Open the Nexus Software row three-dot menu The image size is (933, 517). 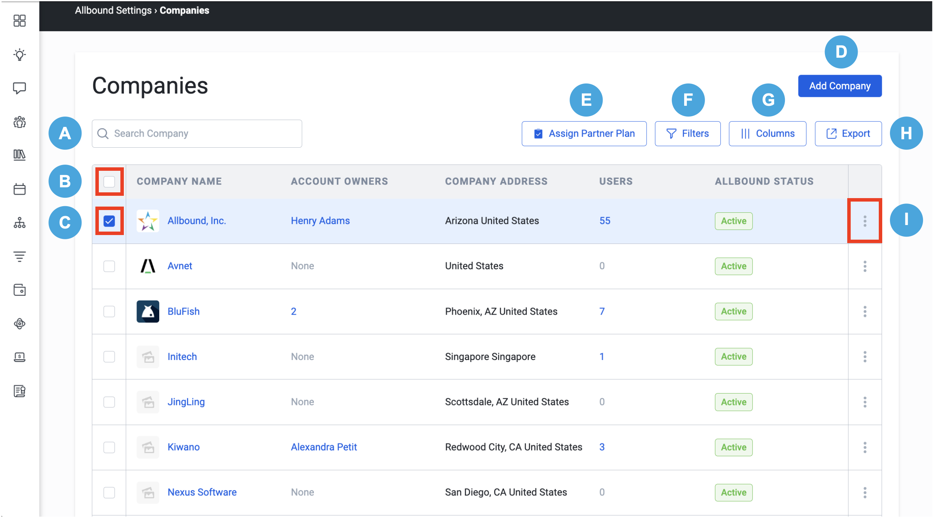865,492
